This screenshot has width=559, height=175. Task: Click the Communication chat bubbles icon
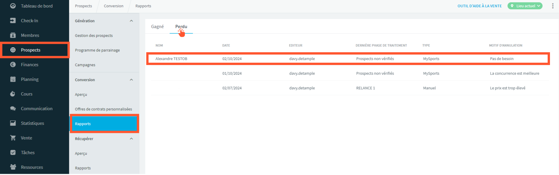[13, 109]
